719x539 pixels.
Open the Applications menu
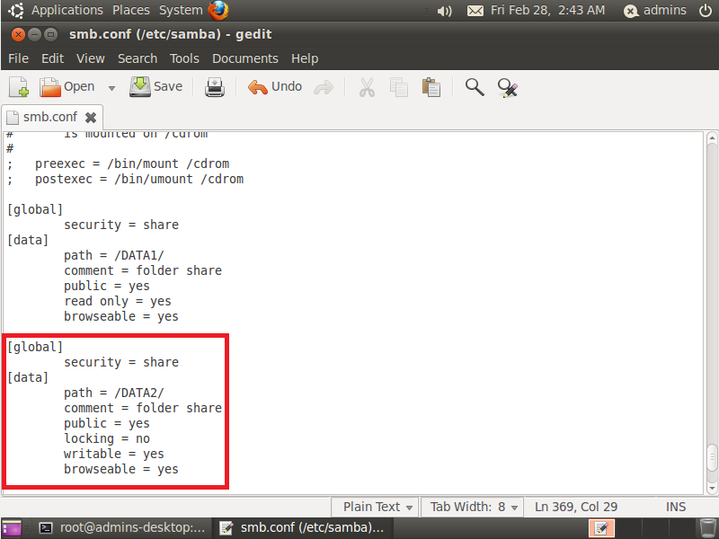point(67,10)
